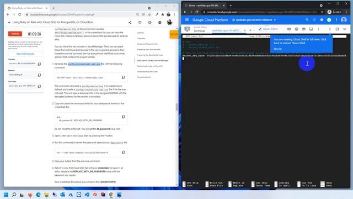
Task: Click the Open GCP Console button
Action: 25,54
